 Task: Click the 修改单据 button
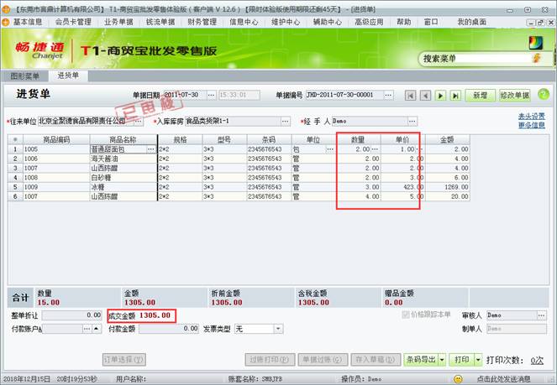click(514, 96)
